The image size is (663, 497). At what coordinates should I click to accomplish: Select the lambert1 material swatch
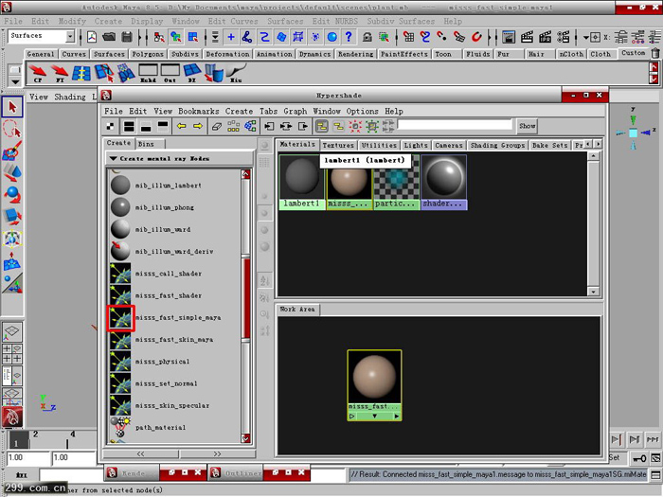pos(302,182)
